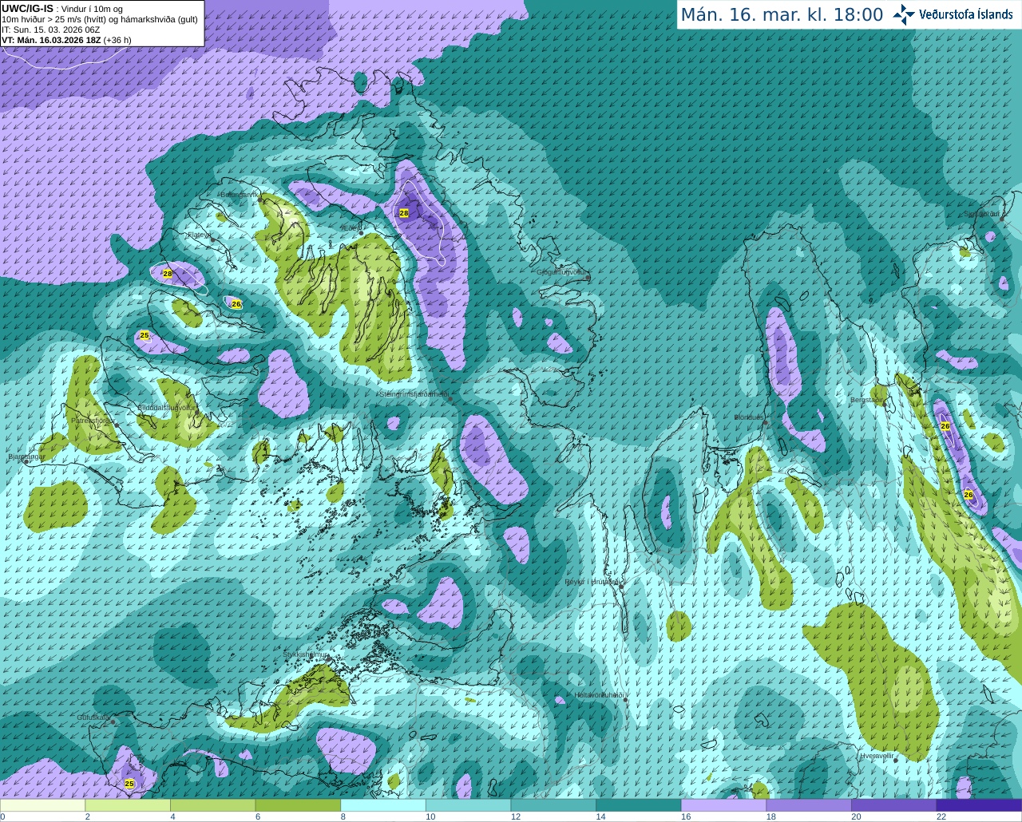
Task: Click the 6–8 m/s olive green legend swatch
Action: [298, 805]
